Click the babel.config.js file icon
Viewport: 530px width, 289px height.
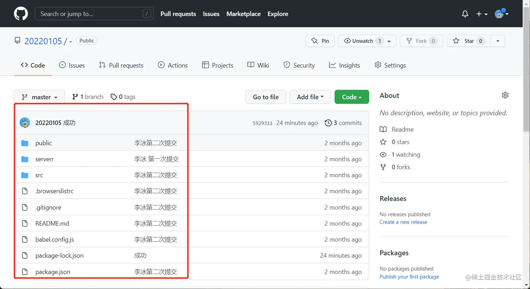point(25,239)
